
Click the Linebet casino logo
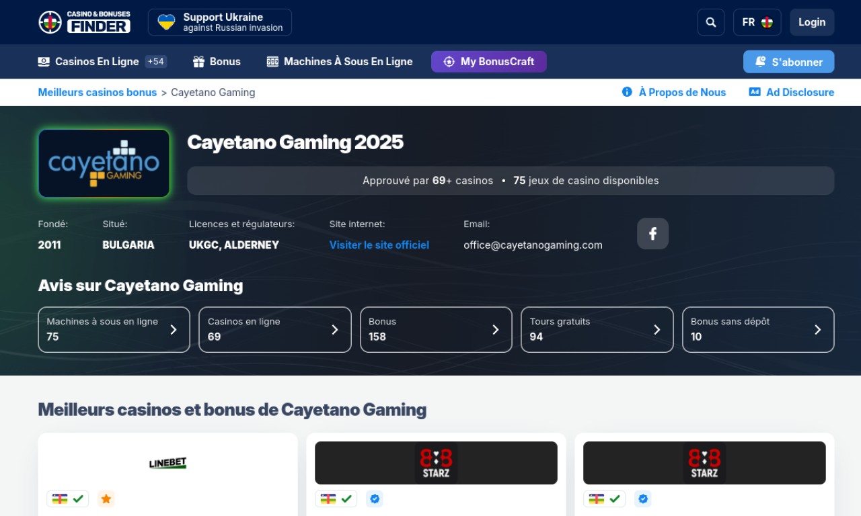pyautogui.click(x=167, y=463)
